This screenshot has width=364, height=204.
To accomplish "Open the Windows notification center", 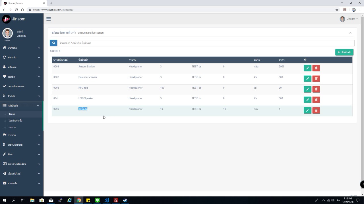I will [x=358, y=200].
